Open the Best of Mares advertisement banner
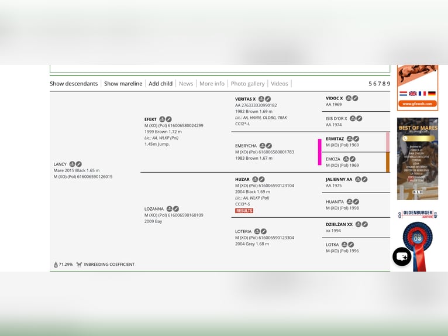 [x=418, y=159]
